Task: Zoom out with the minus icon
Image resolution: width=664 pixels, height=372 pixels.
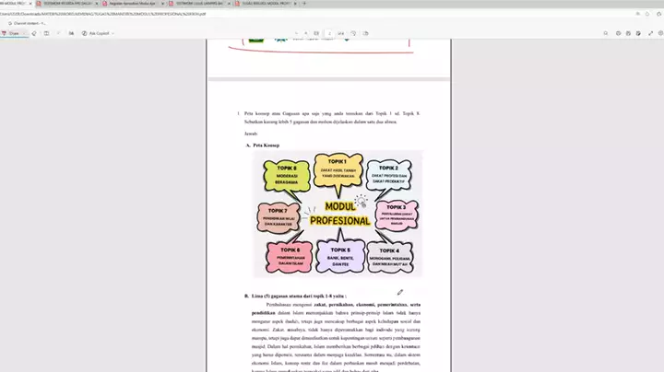Action: click(295, 33)
